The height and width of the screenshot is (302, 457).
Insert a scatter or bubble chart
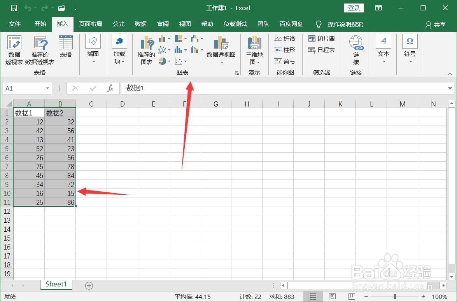point(181,61)
